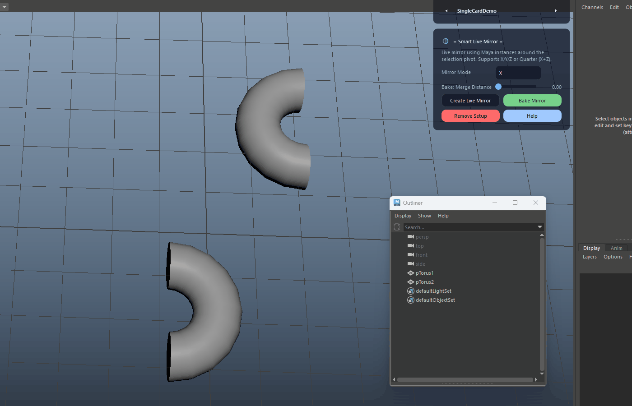632x406 pixels.
Task: Go to next card with the right arrow
Action: click(x=556, y=11)
